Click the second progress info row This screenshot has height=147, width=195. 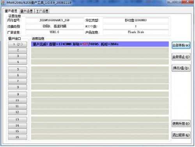[100, 50]
